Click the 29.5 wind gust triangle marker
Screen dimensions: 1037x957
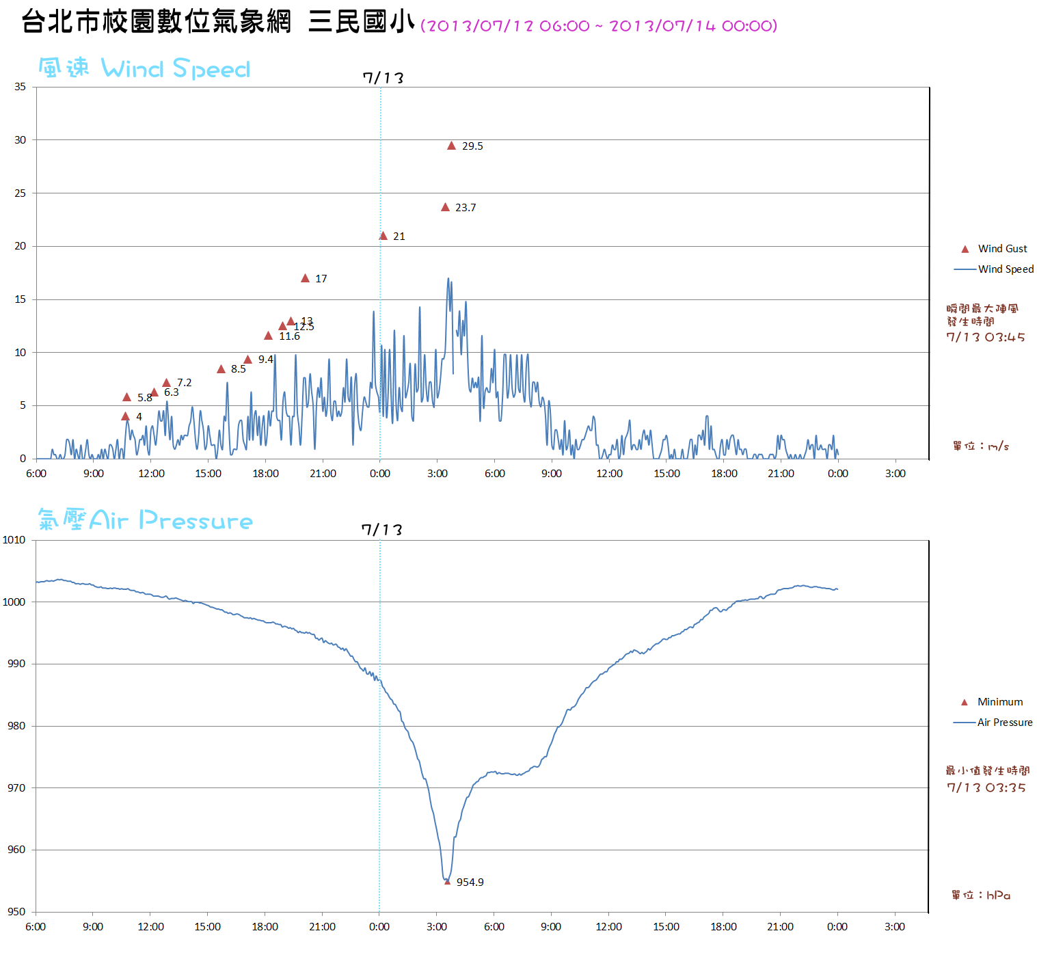point(451,146)
